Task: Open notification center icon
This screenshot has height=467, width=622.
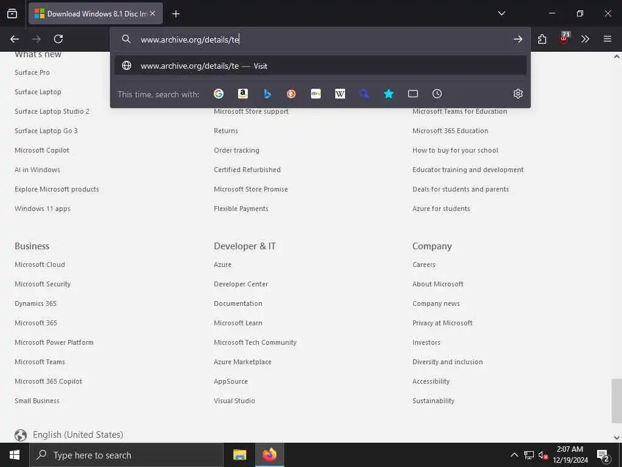Action: [603, 455]
